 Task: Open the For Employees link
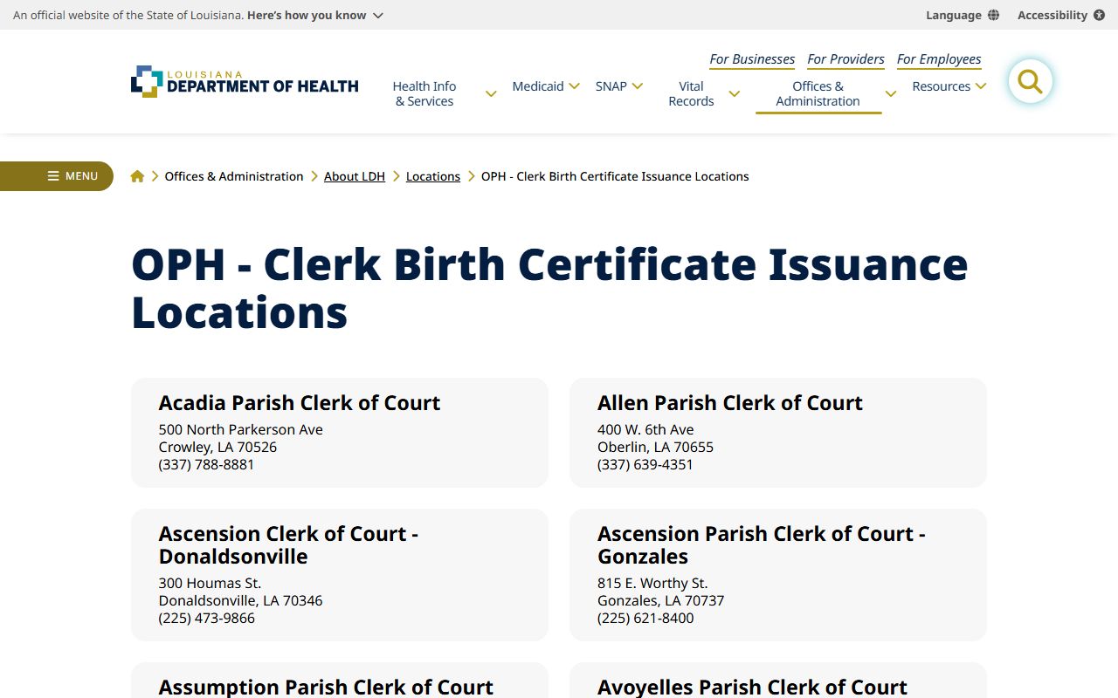[939, 59]
